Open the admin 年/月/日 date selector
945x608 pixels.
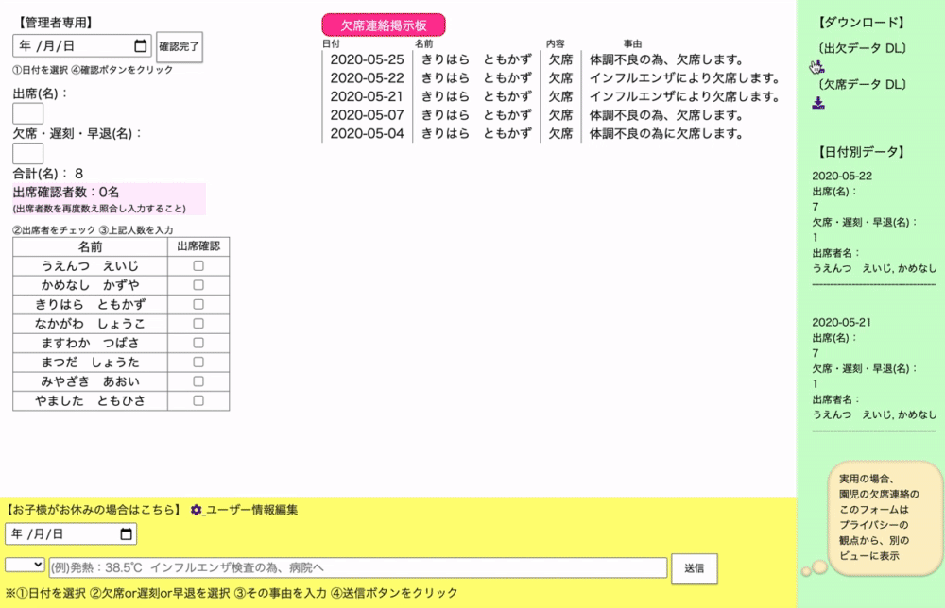point(76,45)
